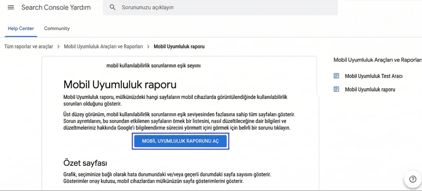Click sidebar heading 'Mobil Uyumluluk Araçları ve Raporları'
The height and width of the screenshot is (191, 422).
[378, 60]
